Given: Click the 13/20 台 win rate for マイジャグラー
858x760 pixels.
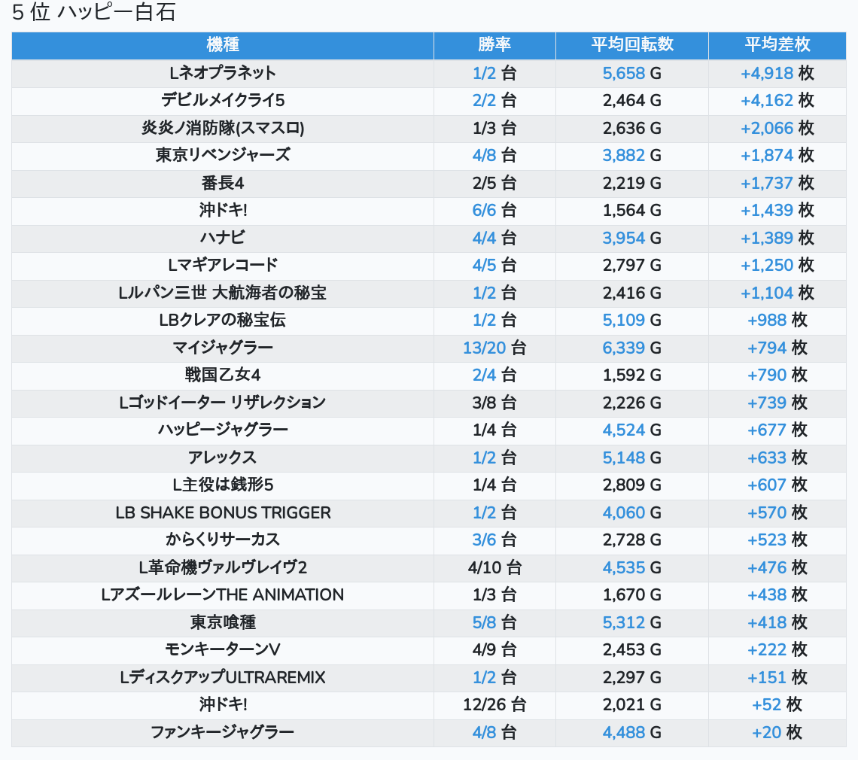Looking at the screenshot, I should click(x=494, y=348).
